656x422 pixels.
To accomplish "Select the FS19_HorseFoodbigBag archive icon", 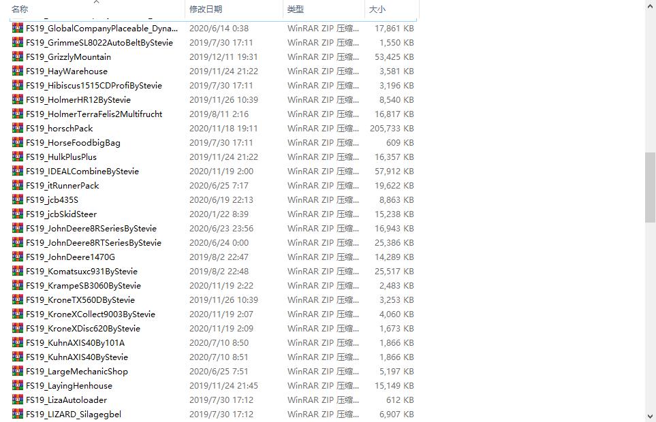I will click(18, 142).
